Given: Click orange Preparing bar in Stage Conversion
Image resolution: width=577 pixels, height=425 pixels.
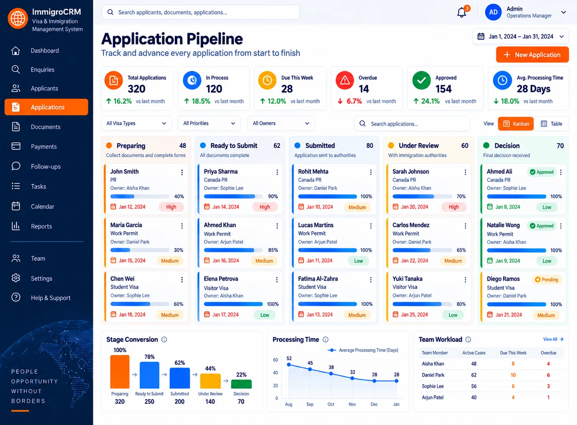Looking at the screenshot, I should (x=120, y=372).
